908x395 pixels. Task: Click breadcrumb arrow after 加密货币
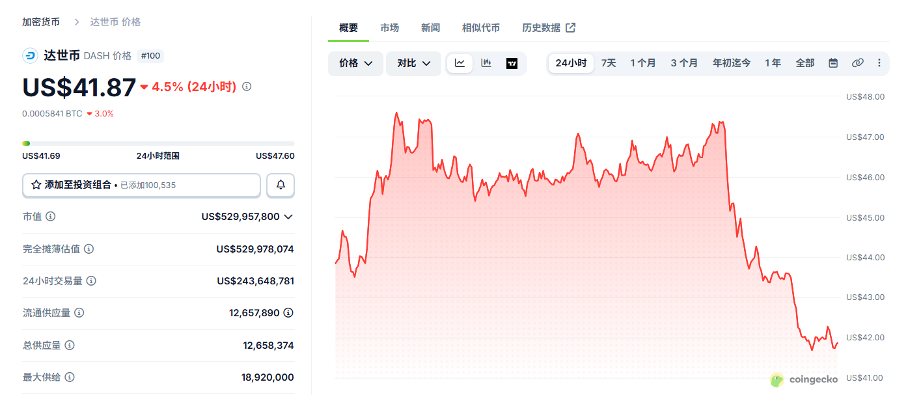[76, 22]
